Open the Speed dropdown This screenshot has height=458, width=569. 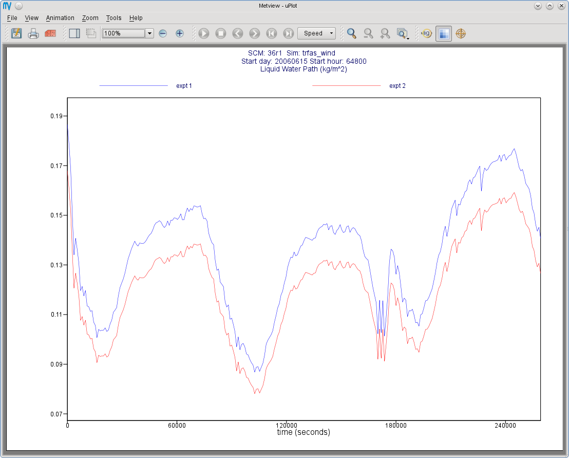click(x=316, y=33)
